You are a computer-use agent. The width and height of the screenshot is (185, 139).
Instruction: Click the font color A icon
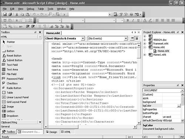tap(145, 20)
